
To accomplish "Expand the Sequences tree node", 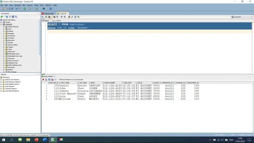I will coord(4,52).
